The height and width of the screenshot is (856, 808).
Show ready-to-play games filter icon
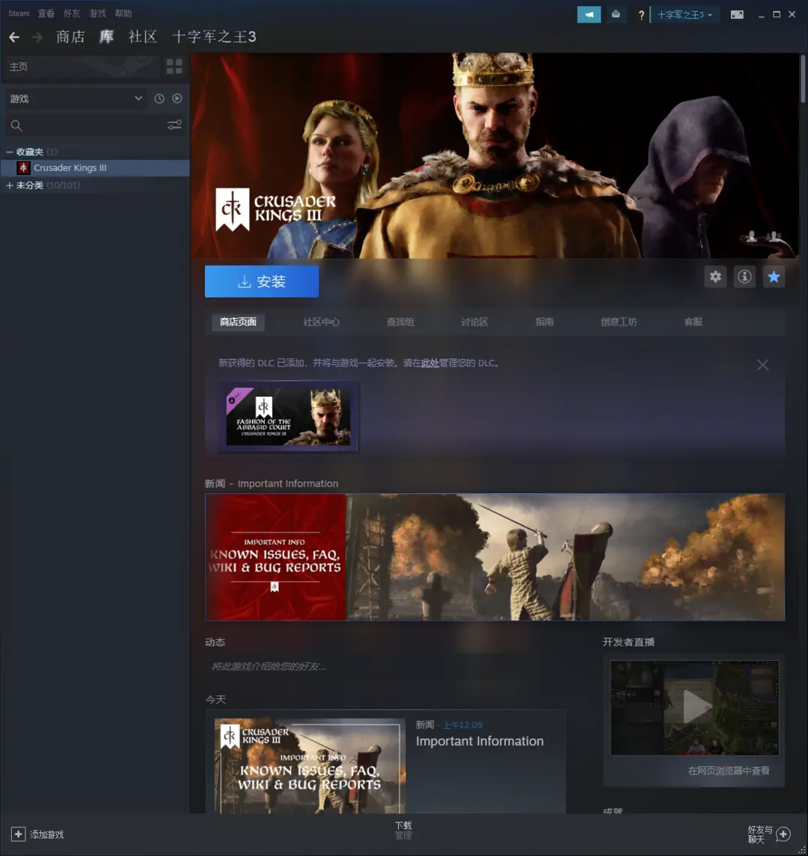point(177,99)
